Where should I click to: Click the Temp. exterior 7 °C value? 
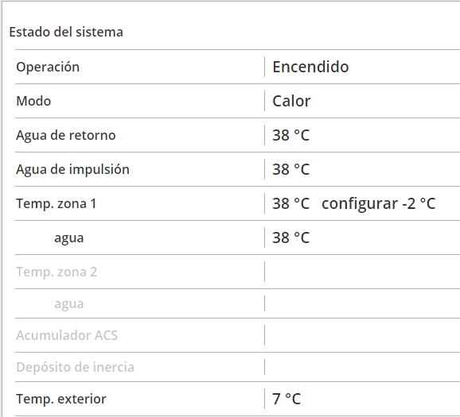287,399
